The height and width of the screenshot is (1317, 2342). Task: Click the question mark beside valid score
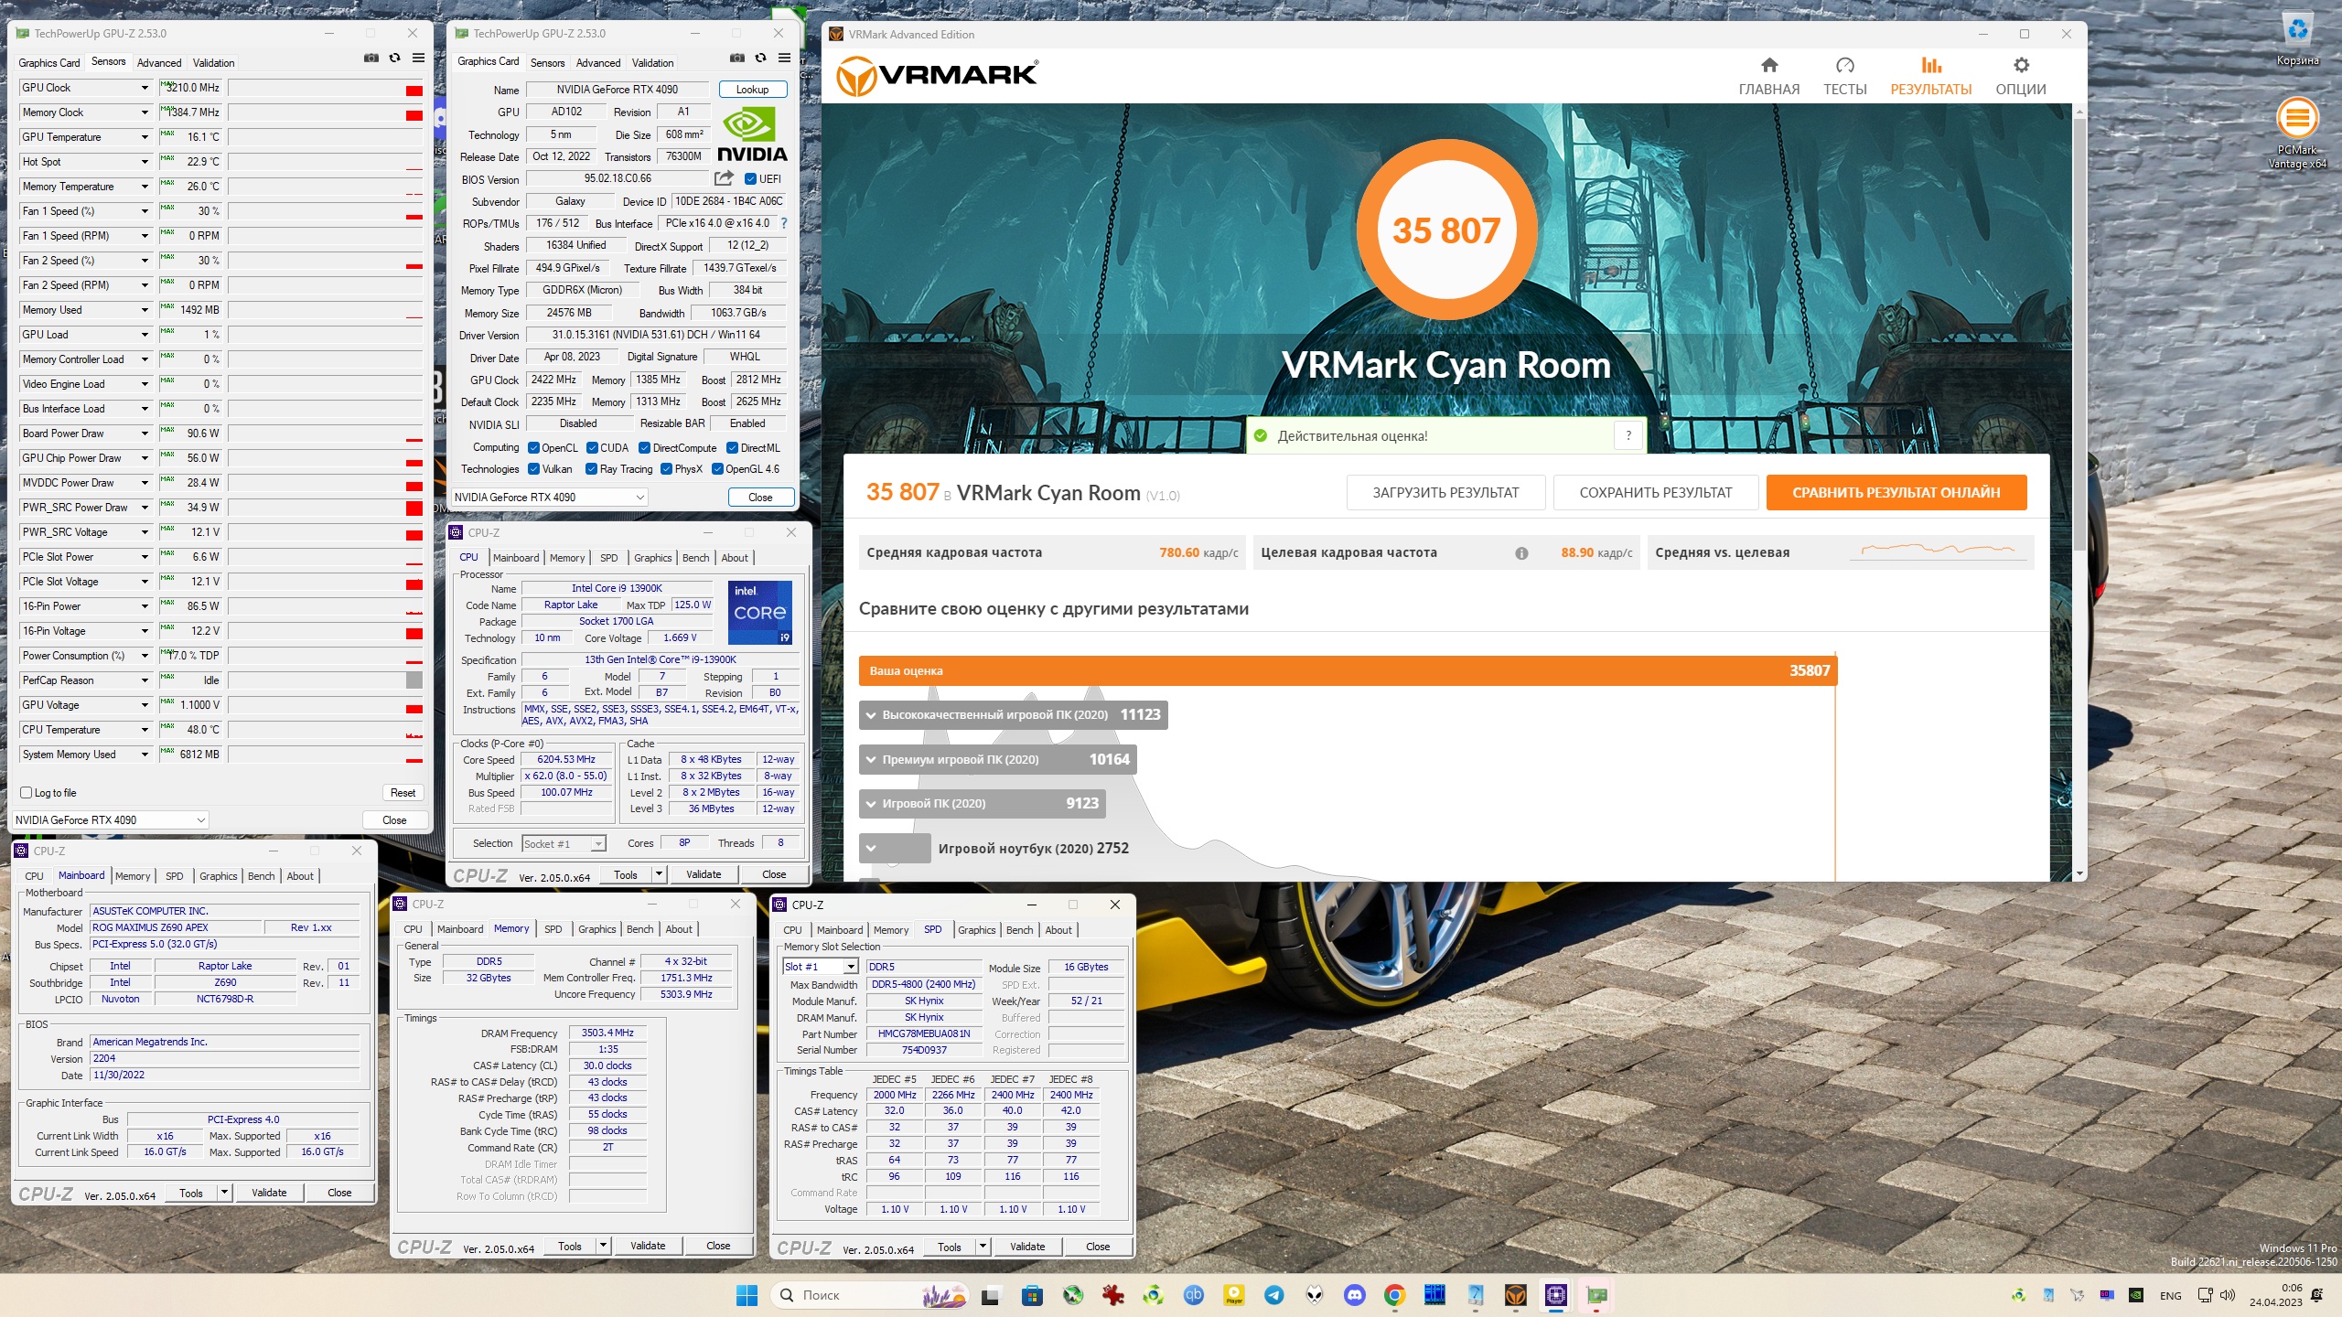pos(1628,436)
